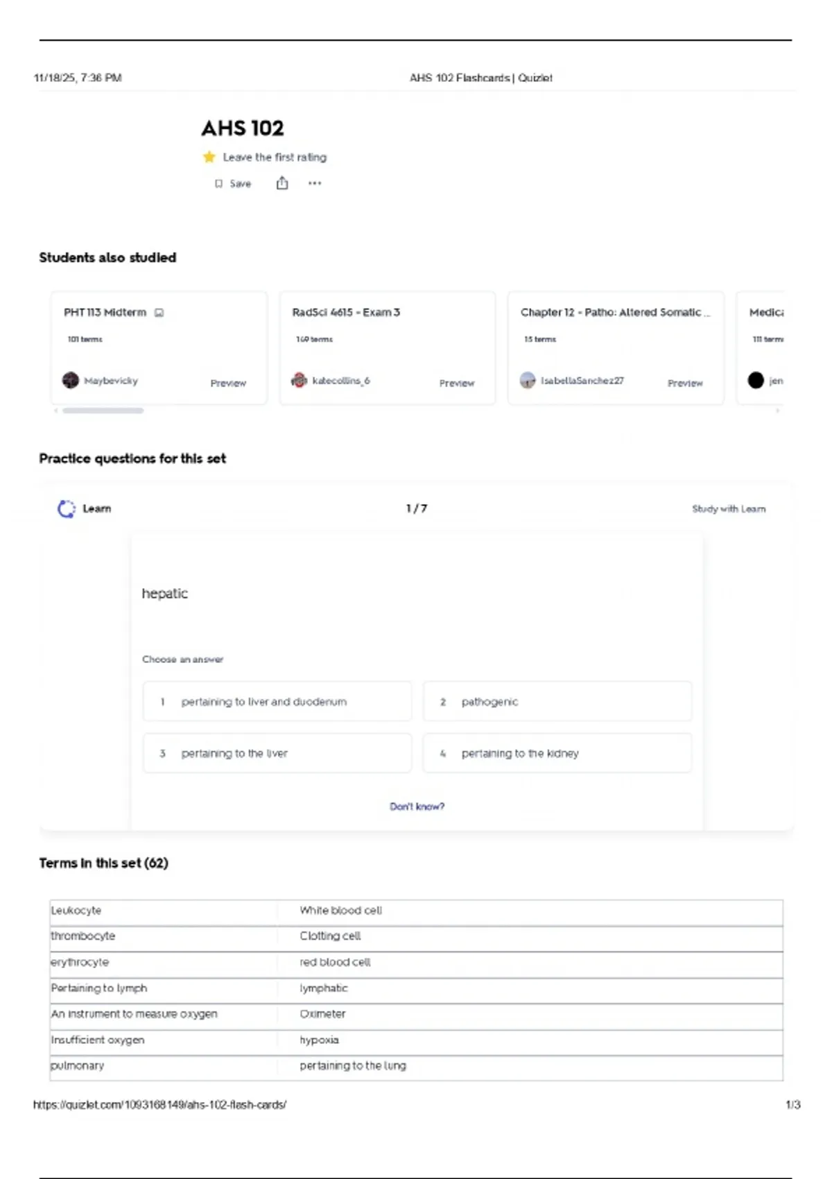The width and height of the screenshot is (832, 1179).
Task: Click the yellow star rating icon
Action: tap(209, 157)
